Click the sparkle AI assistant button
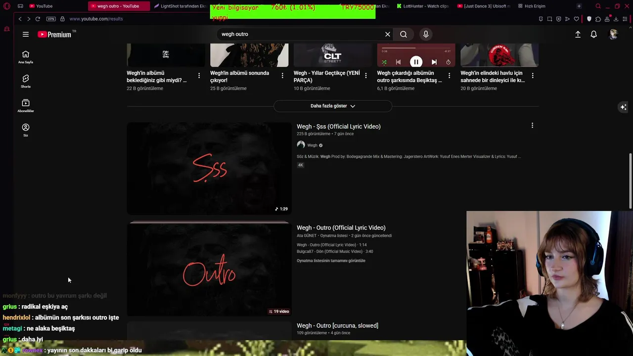633x356 pixels. (x=623, y=107)
